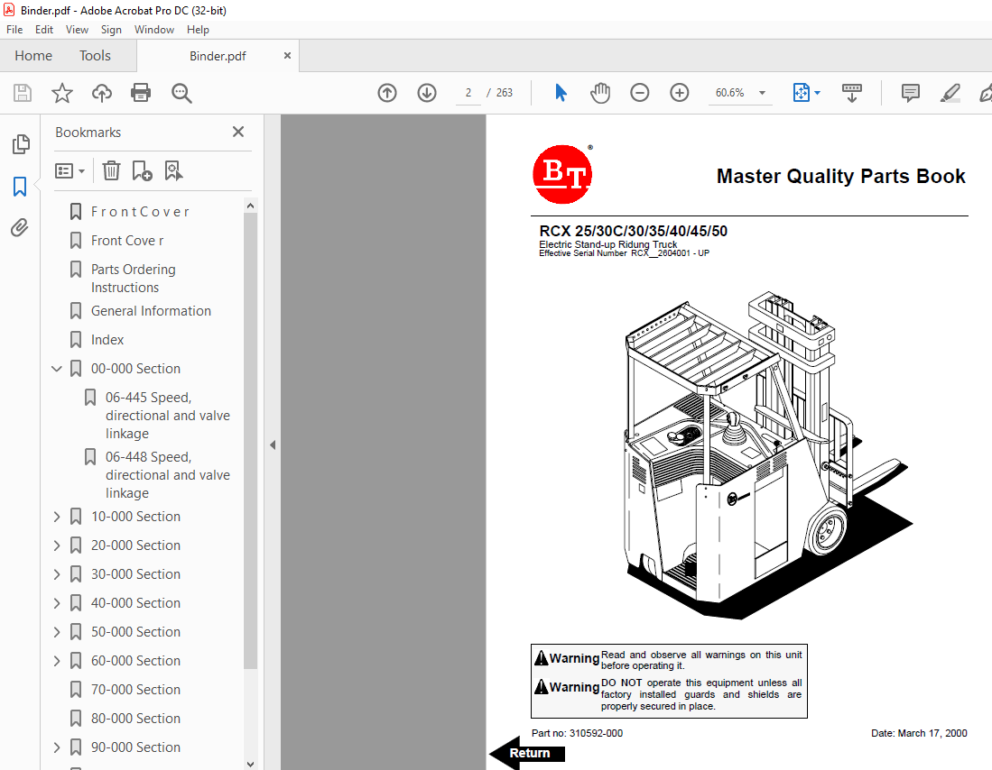Screen dimensions: 992x770
Task: Find the current bookmark icon
Action: coord(173,170)
